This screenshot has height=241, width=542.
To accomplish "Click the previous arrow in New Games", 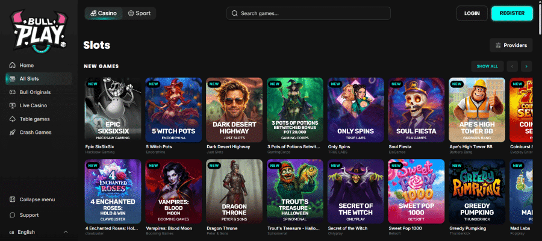I will click(512, 66).
